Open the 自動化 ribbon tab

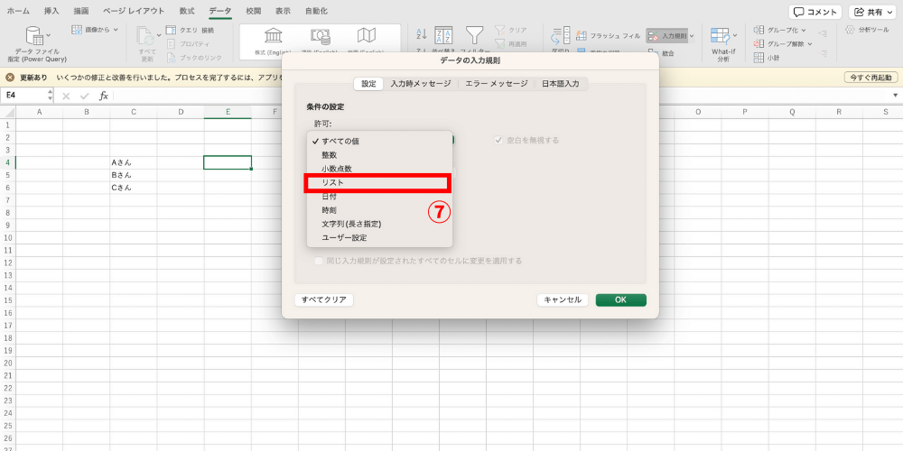pyautogui.click(x=316, y=11)
